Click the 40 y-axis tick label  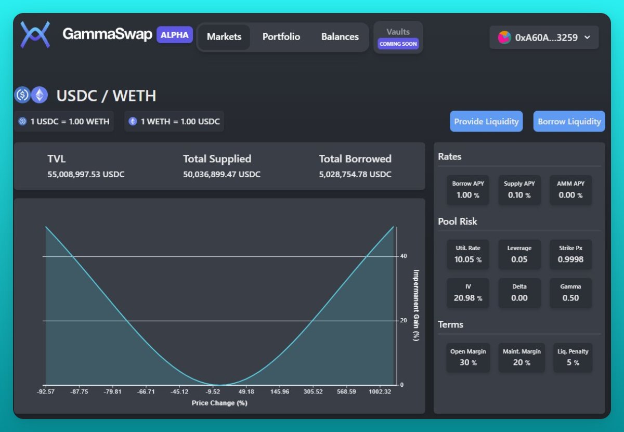404,256
